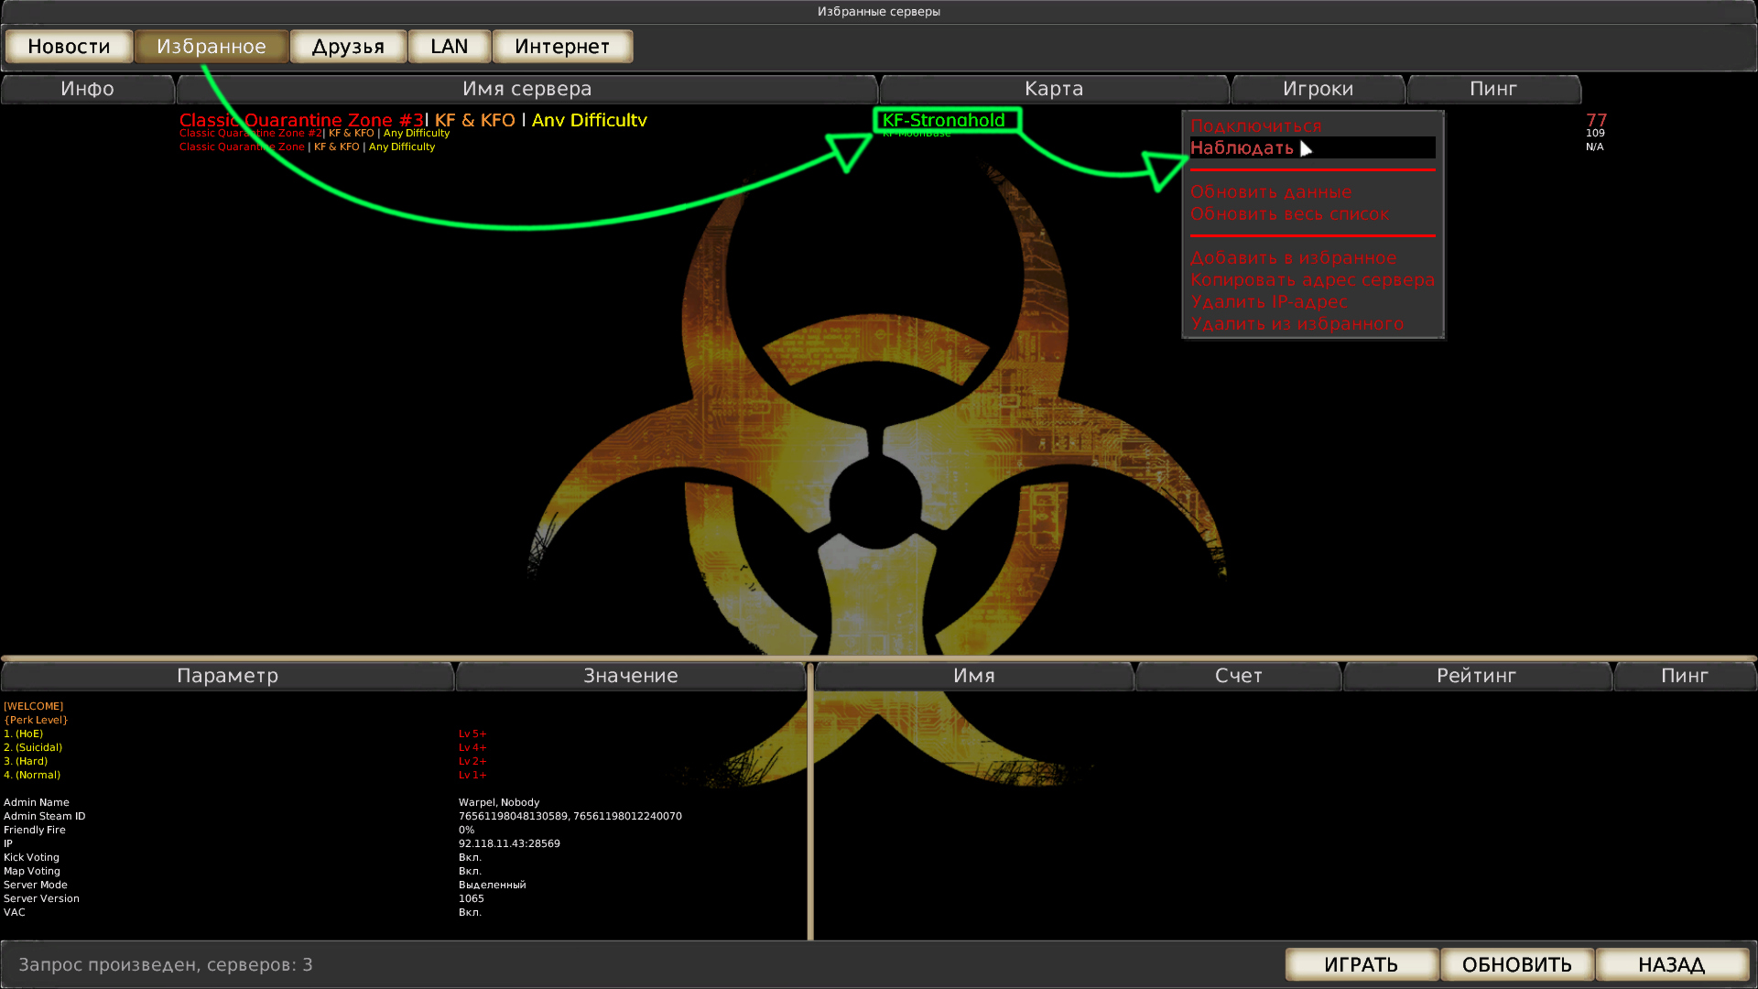Open the Друзья tab
This screenshot has height=989, width=1758.
coord(348,47)
